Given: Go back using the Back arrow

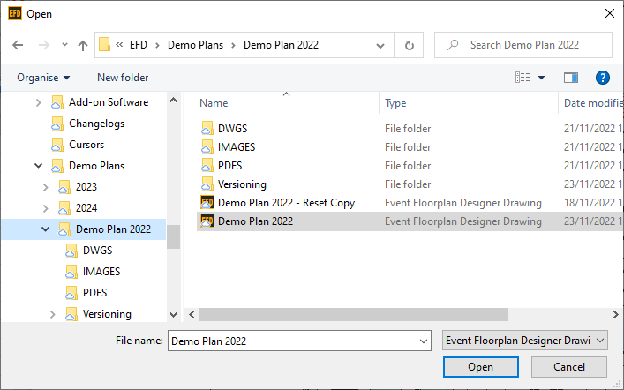Looking at the screenshot, I should (x=18, y=45).
